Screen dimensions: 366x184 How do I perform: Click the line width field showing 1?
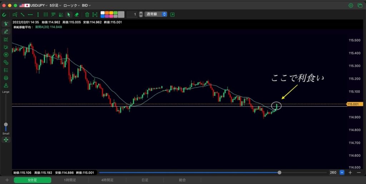132,14
